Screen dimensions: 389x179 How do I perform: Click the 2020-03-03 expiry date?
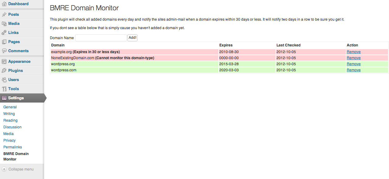pos(229,70)
